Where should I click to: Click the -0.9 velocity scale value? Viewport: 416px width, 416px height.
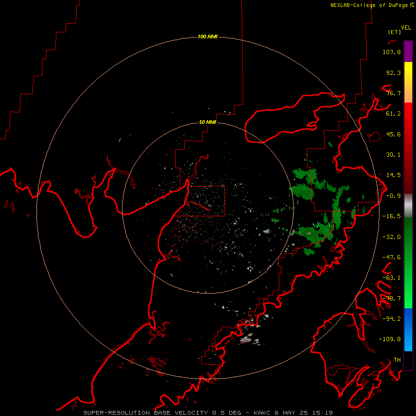393,196
